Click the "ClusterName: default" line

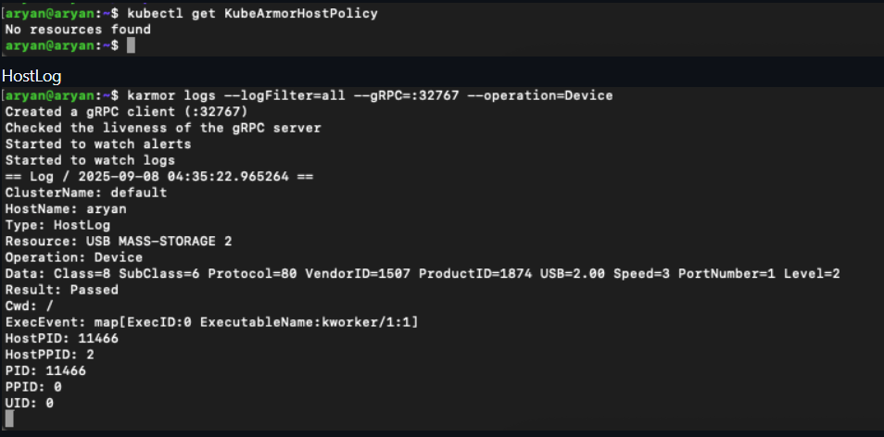coord(86,193)
